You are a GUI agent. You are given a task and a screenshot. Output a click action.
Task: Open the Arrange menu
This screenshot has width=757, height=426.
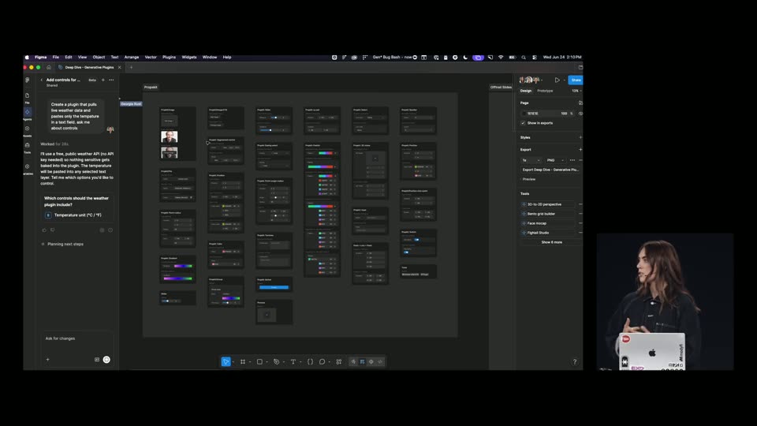pyautogui.click(x=132, y=57)
